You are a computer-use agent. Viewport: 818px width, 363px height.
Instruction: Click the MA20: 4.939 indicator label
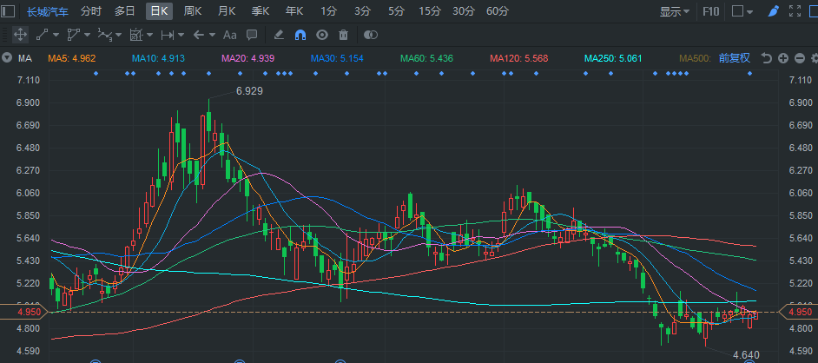tap(247, 58)
